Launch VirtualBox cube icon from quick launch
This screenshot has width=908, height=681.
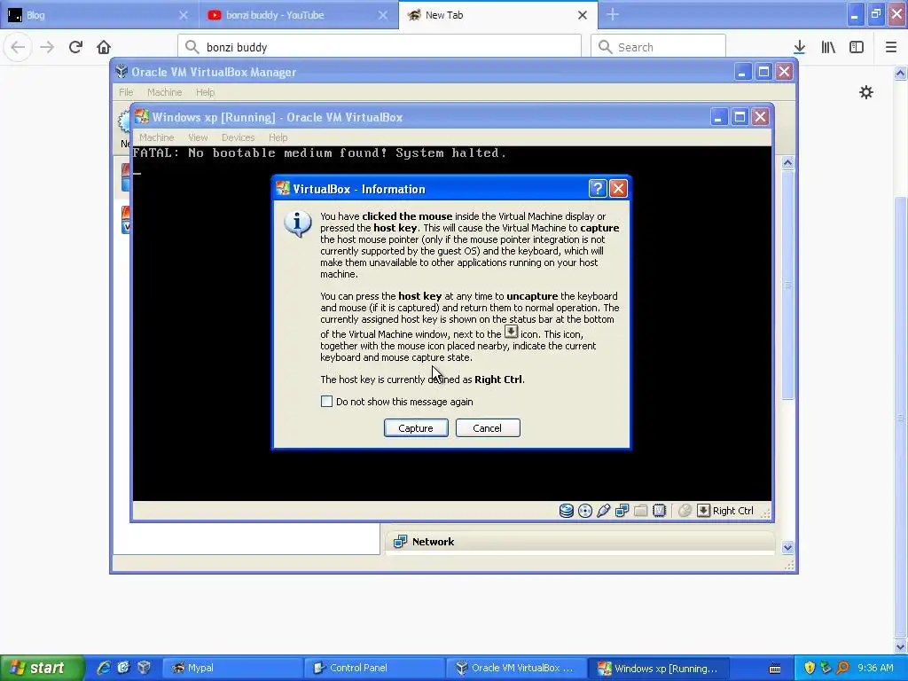click(x=144, y=668)
